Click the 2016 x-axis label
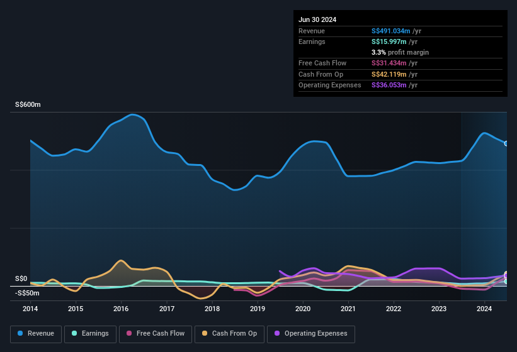The height and width of the screenshot is (352, 517). coord(121,309)
